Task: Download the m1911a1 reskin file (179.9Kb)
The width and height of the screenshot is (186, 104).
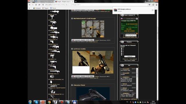Action: coord(83,76)
